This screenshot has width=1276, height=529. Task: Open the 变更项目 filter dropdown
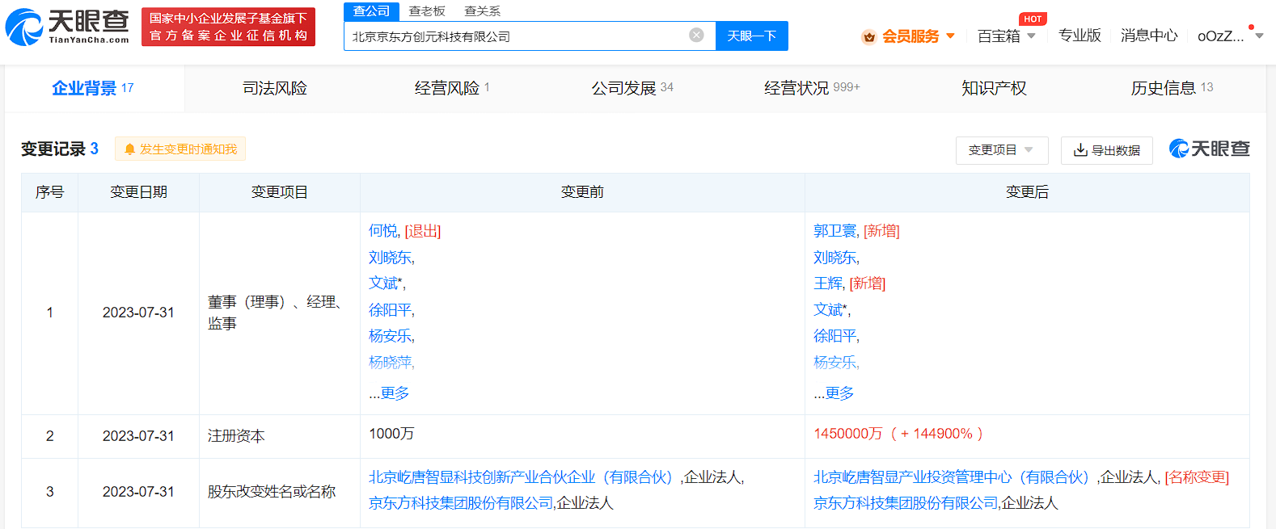tap(1002, 150)
